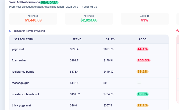The image size is (179, 110).
Task: Click the REAL DATA badge
Action: click(x=49, y=3)
